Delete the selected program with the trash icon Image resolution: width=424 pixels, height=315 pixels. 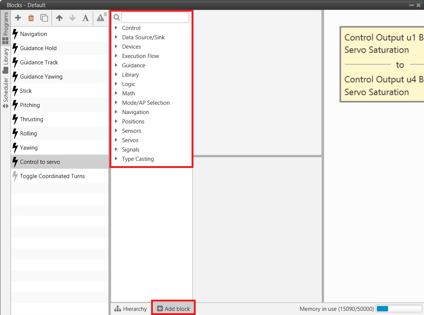31,18
